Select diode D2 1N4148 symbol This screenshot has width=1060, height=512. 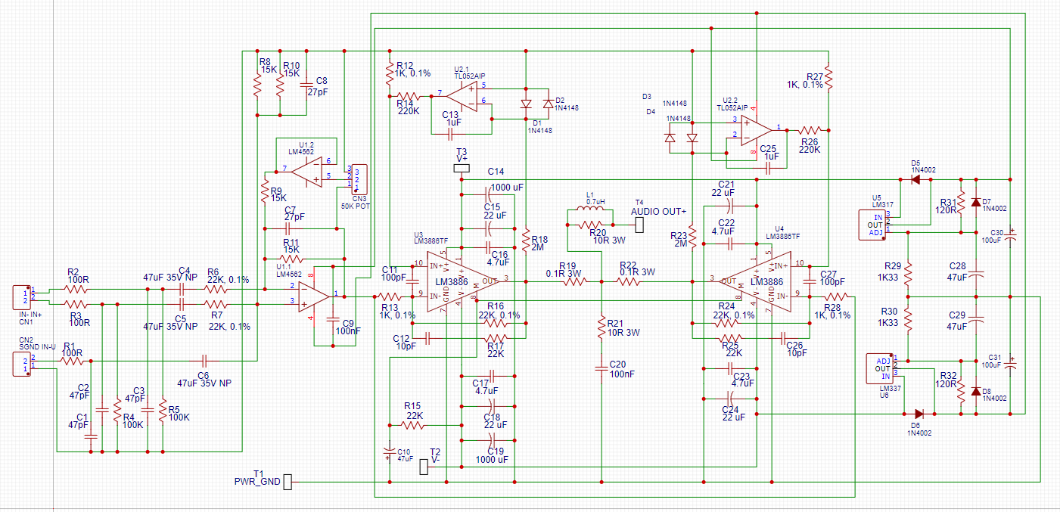click(x=549, y=103)
